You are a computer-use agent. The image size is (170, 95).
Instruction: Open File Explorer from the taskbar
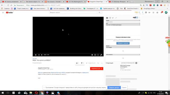pos(31,93)
